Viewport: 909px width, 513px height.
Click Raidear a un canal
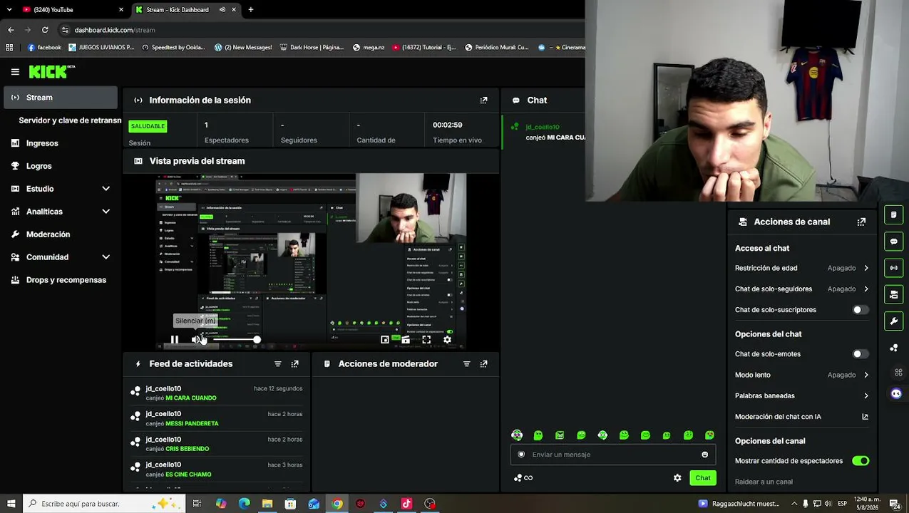tap(764, 482)
